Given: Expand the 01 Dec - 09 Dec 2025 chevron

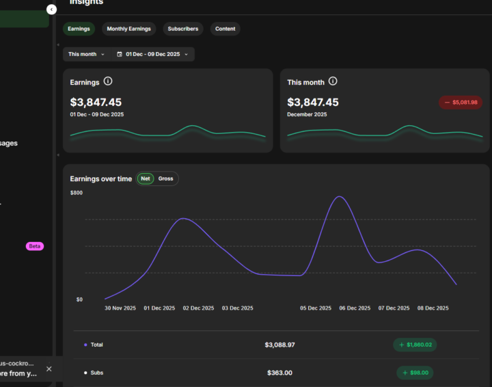Looking at the screenshot, I should click(186, 54).
